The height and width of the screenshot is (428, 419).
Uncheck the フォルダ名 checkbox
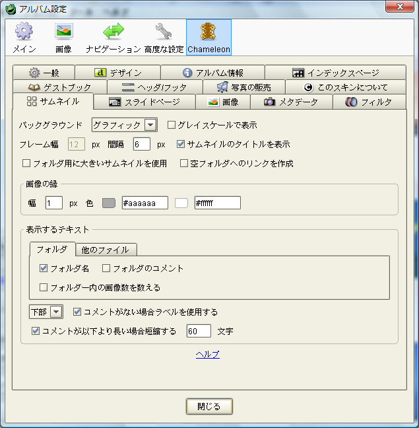[44, 268]
